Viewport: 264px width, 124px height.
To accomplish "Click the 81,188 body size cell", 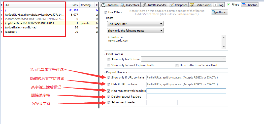I will pyautogui.click(x=74, y=10).
